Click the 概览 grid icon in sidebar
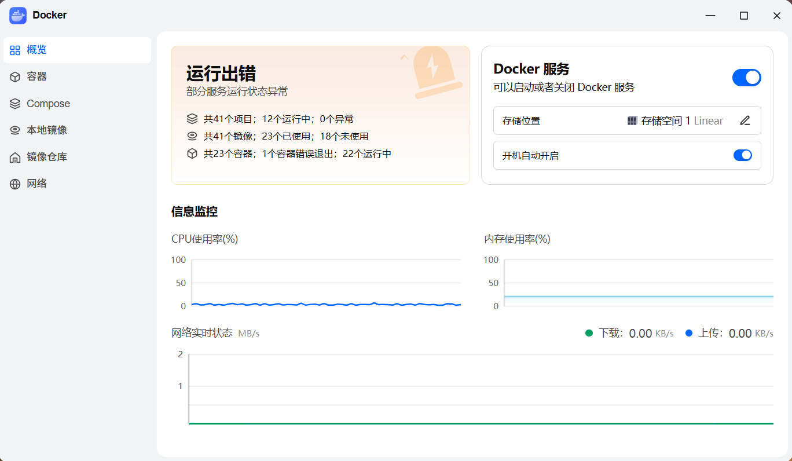 [x=15, y=50]
